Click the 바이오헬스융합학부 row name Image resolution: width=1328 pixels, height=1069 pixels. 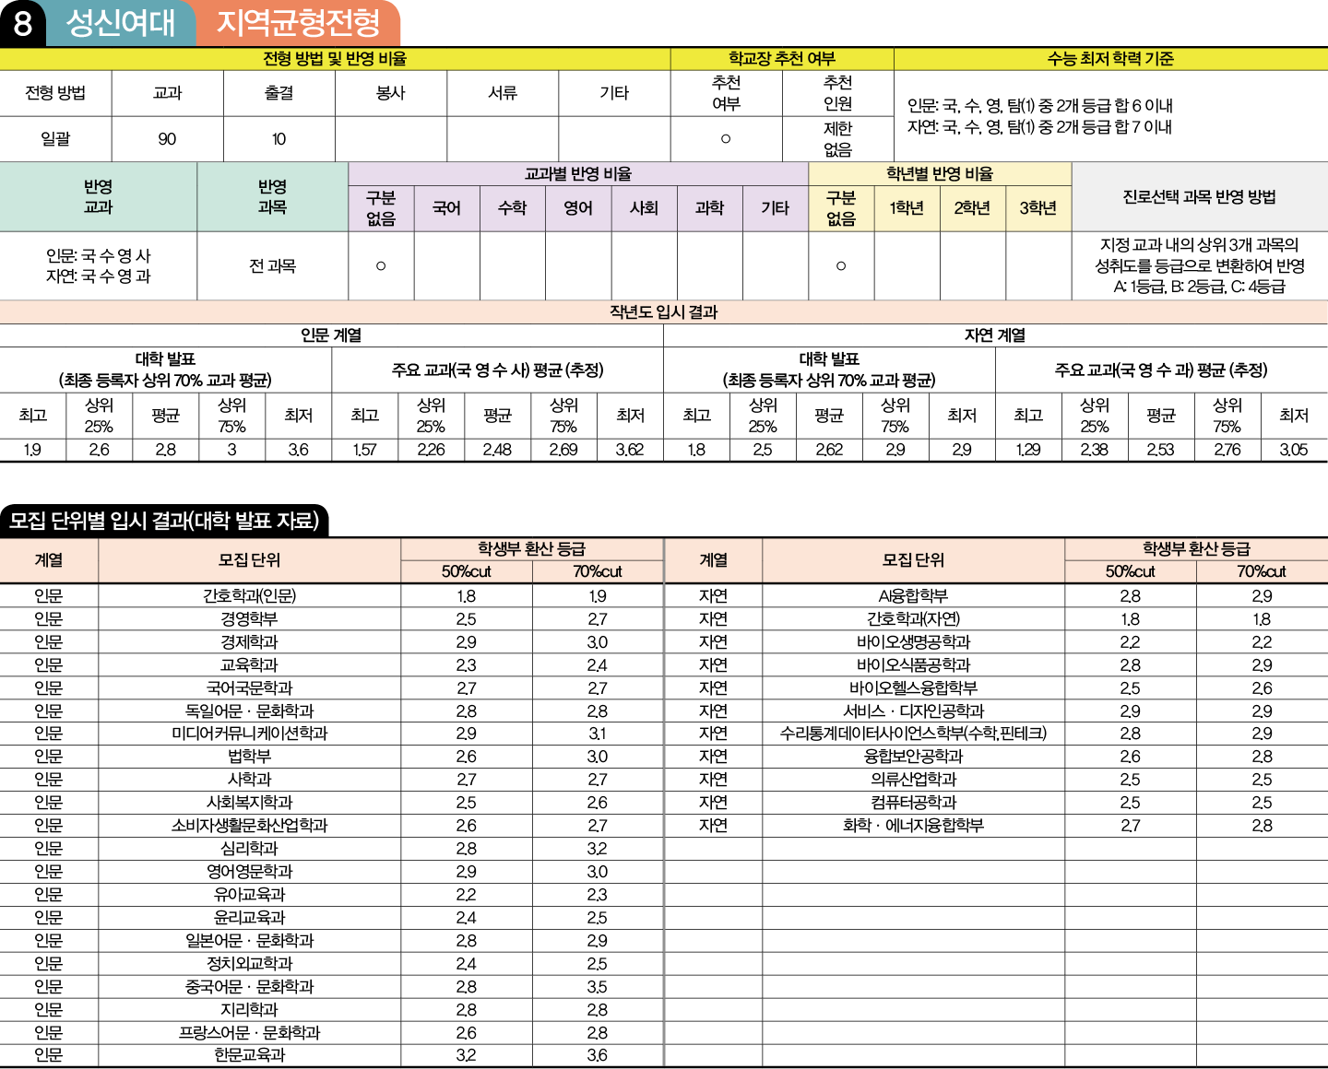913,688
